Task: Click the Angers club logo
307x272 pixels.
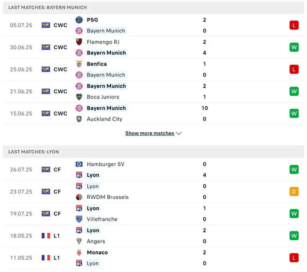Action: [79, 241]
